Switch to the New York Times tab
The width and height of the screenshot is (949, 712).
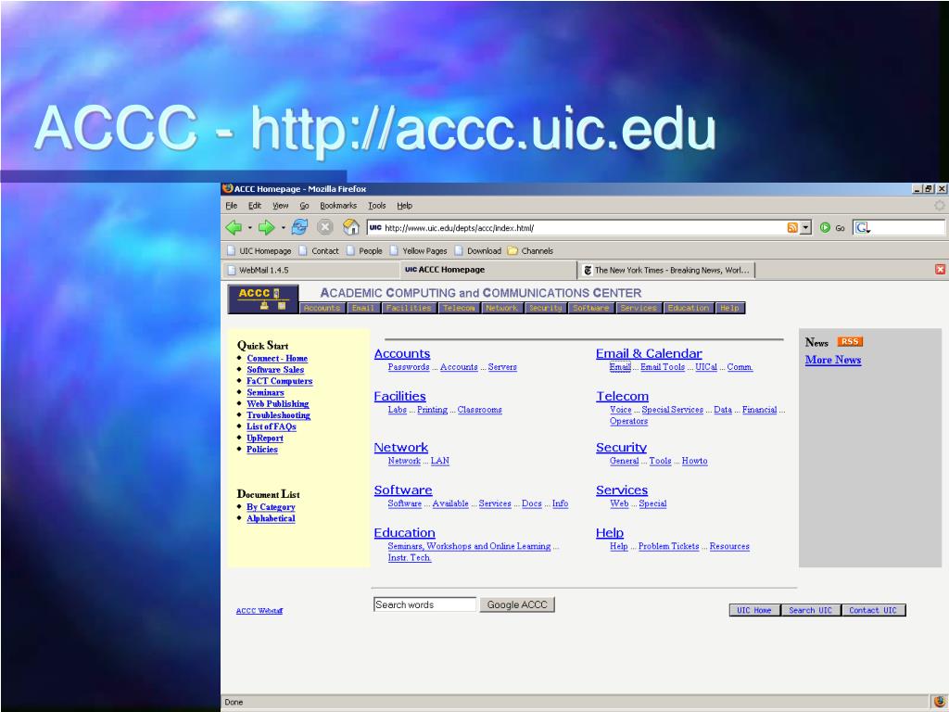point(667,270)
